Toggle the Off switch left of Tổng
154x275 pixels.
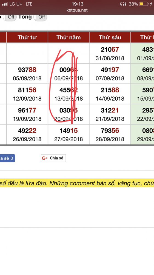click(x=10, y=17)
